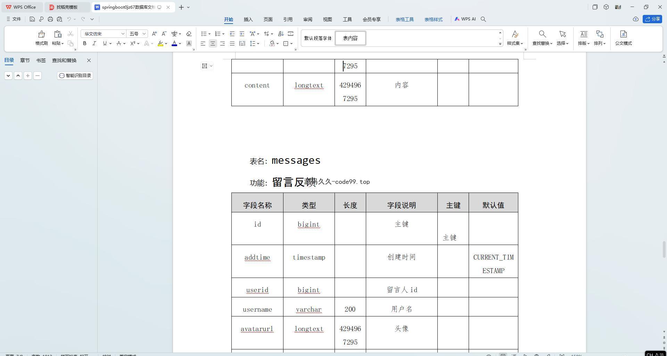Viewport: 667px width, 356px height.
Task: Expand line spacing dropdown arrow
Action: click(258, 43)
